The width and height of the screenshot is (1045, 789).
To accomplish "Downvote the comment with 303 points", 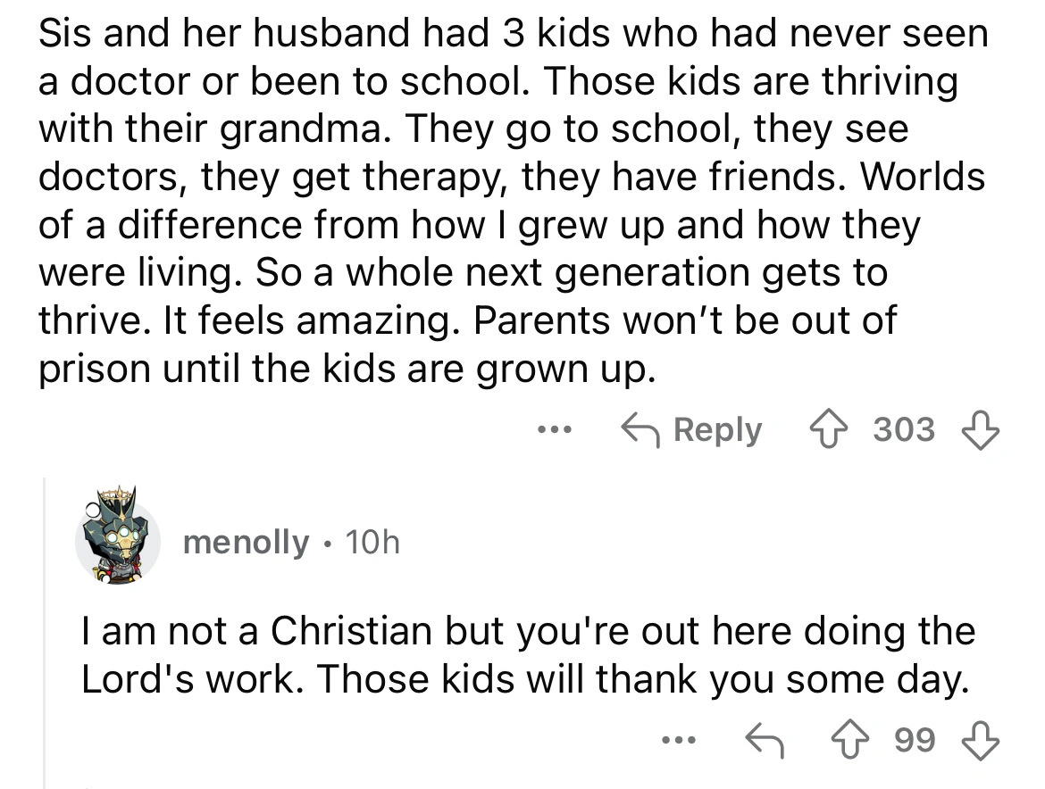I will [x=978, y=430].
